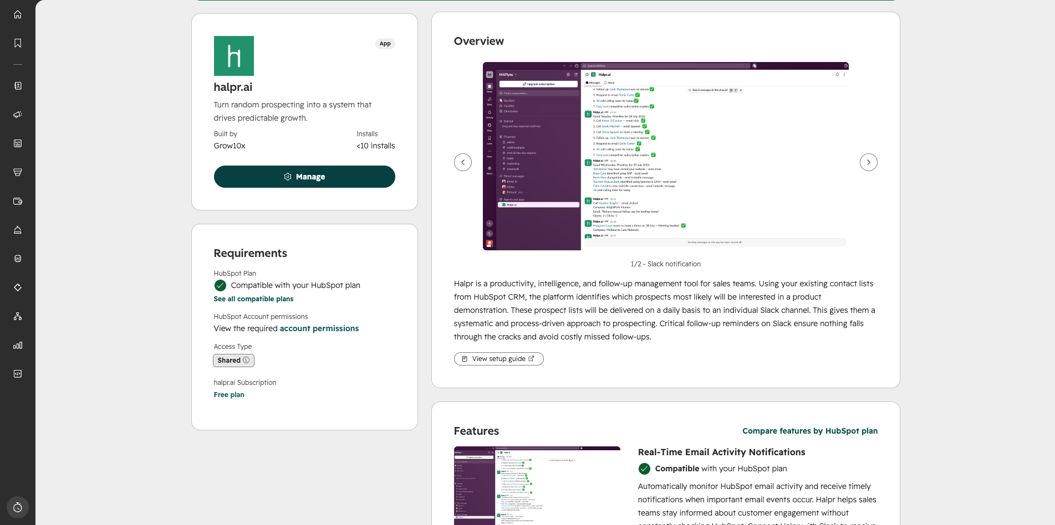Open the code window icon in the sidebar
The height and width of the screenshot is (525, 1055).
tap(18, 374)
